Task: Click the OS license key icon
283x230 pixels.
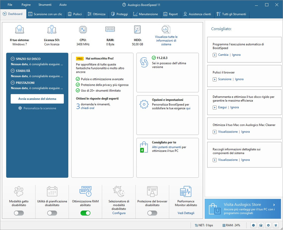Action: pyautogui.click(x=52, y=30)
